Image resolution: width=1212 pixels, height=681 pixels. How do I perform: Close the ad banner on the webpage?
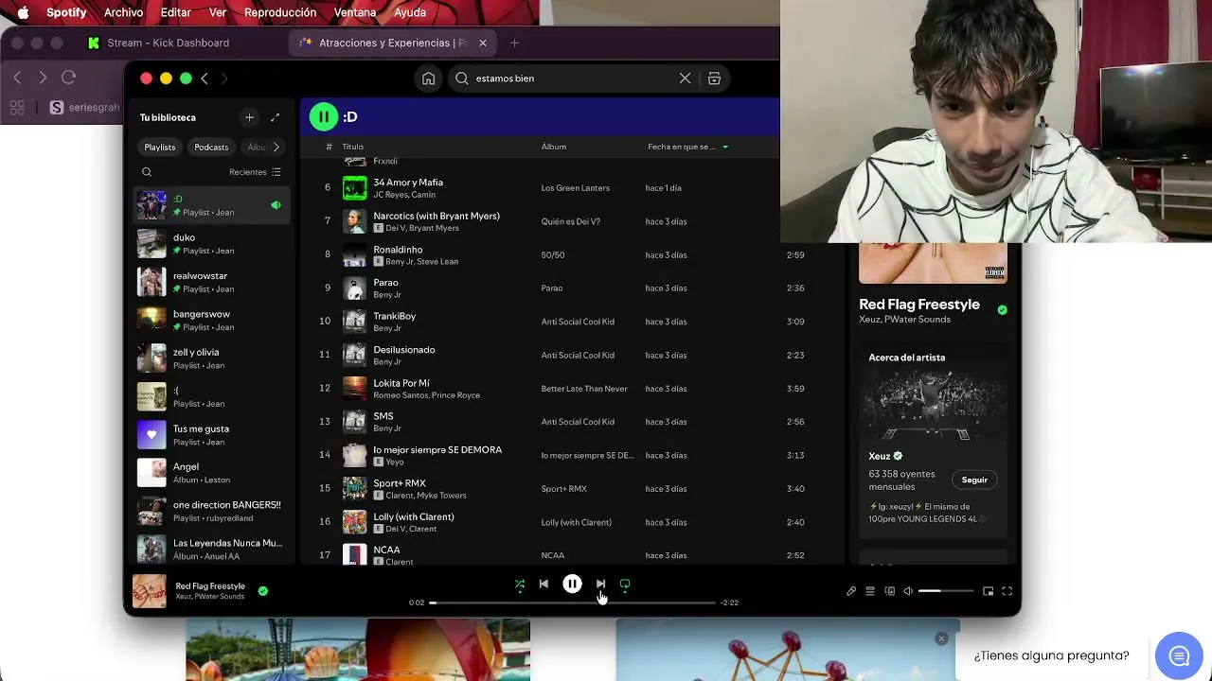(x=941, y=638)
